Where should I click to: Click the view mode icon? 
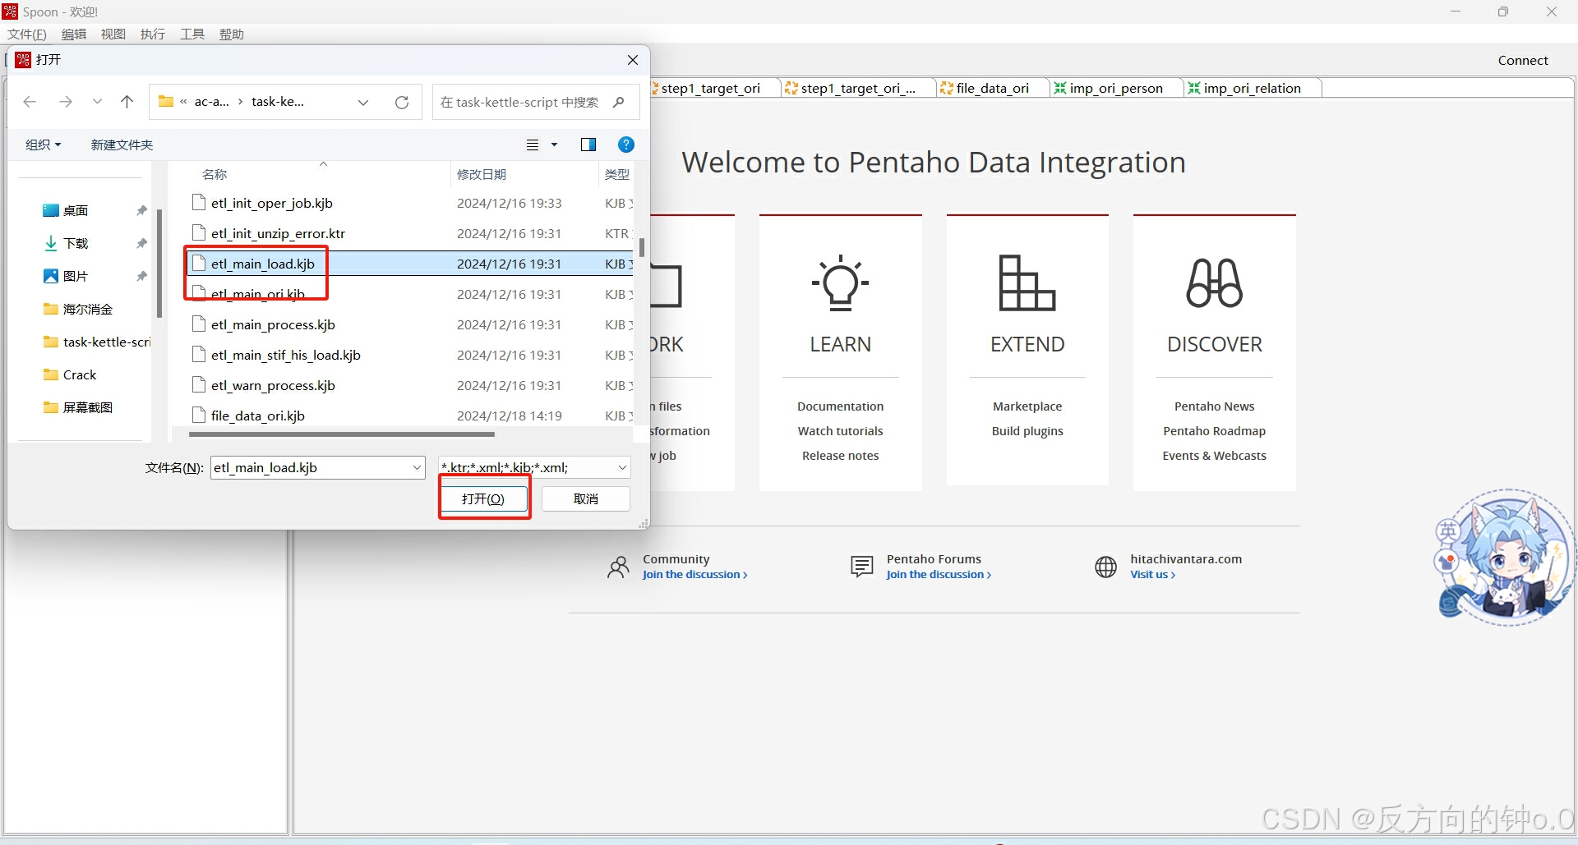pos(533,145)
